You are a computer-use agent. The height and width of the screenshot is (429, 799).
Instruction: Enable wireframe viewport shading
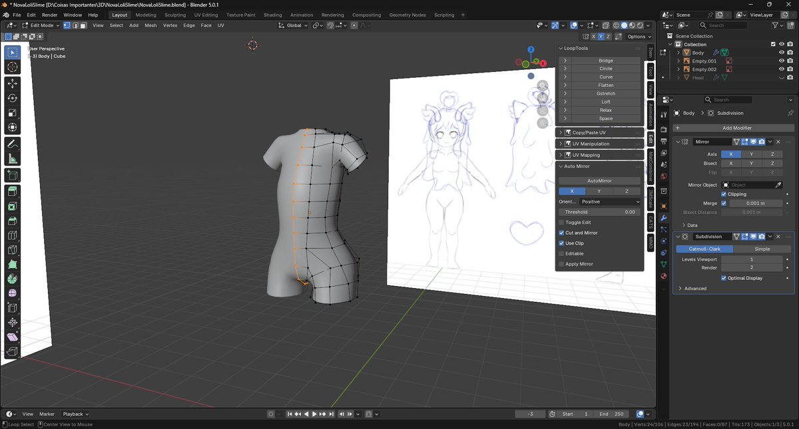point(617,25)
